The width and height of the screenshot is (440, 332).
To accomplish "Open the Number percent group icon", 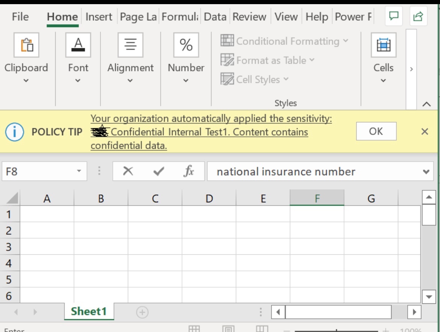I will 186,45.
